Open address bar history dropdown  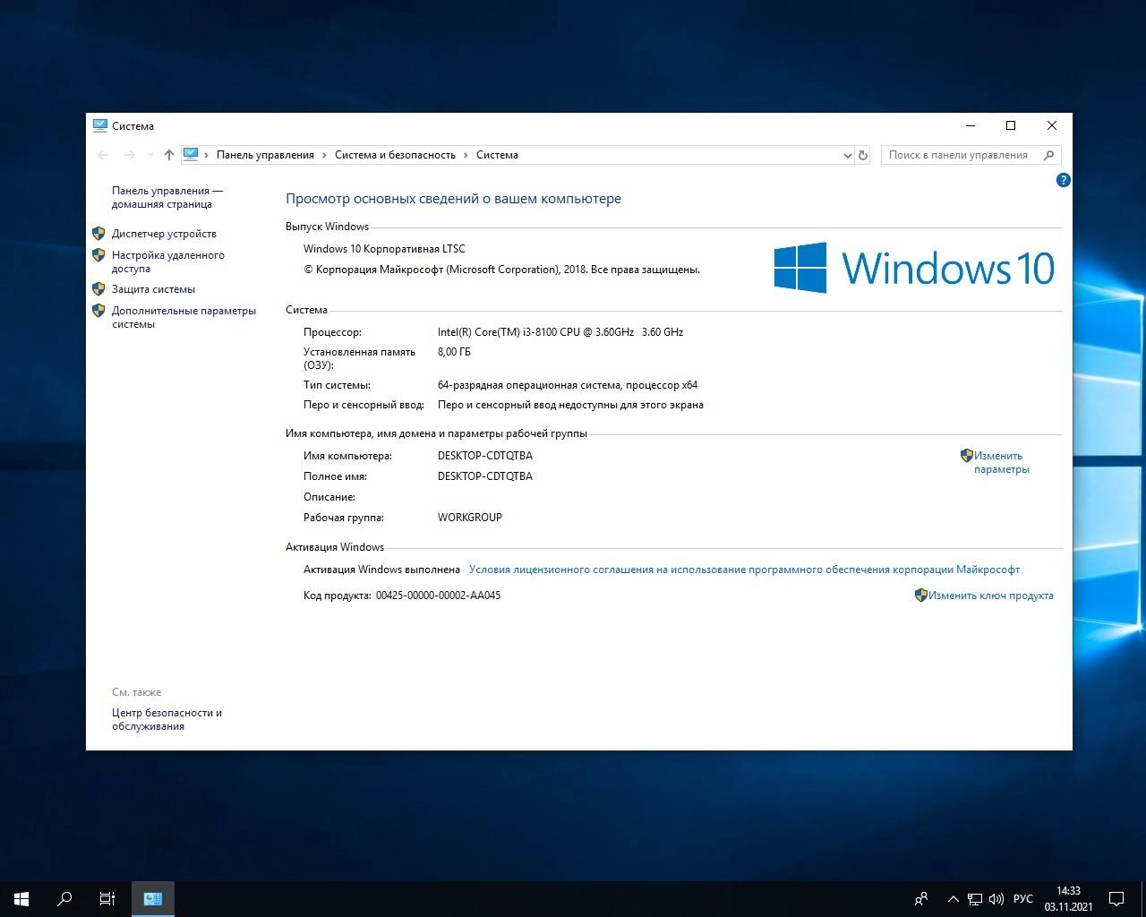847,155
